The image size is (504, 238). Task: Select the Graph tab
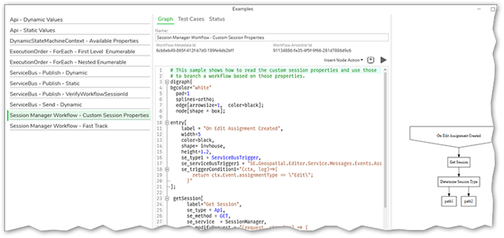pos(166,19)
